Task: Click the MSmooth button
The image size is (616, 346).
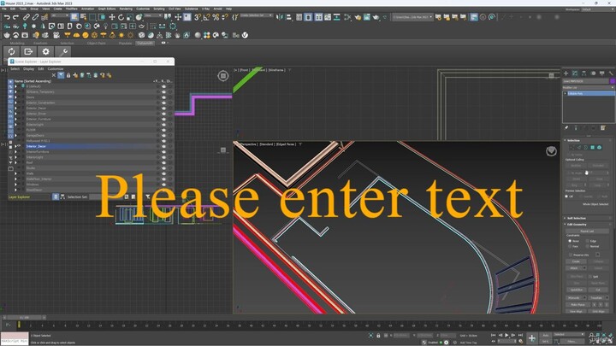Action: click(x=574, y=298)
